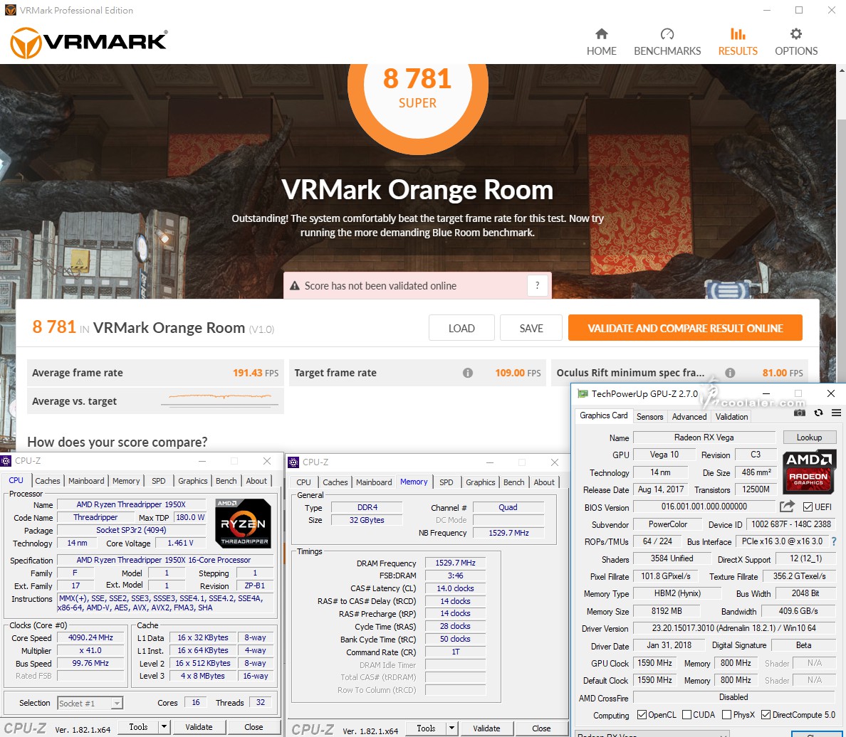846x737 pixels.
Task: Click the AMD Radeon Graphics logo in GPU-Z
Action: 809,471
